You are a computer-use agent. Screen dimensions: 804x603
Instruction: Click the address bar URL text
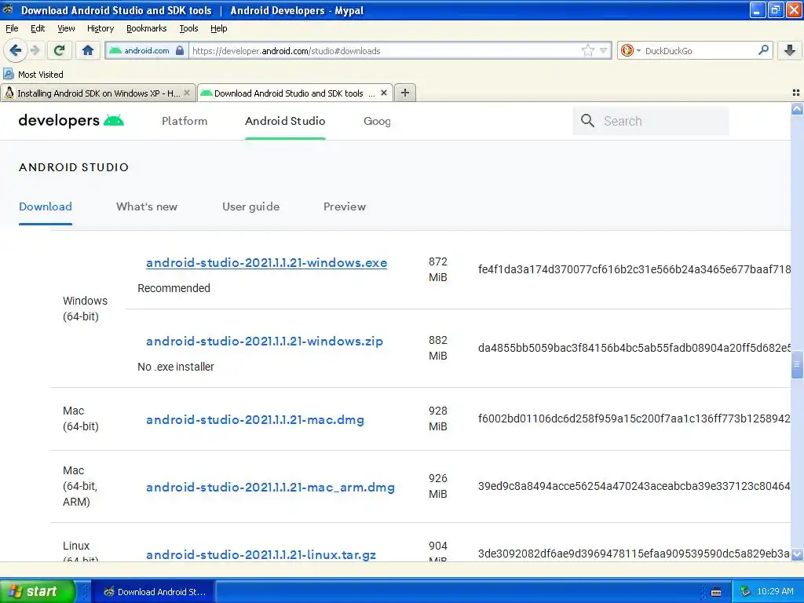286,51
